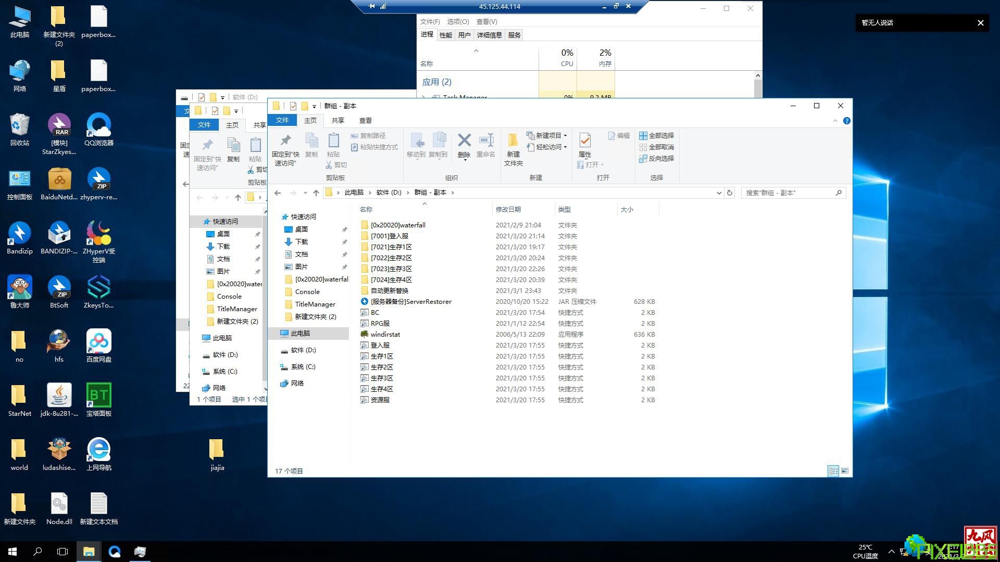
Task: Click windirstat application file
Action: 385,335
